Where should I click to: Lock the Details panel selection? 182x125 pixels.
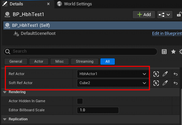pos(179,14)
